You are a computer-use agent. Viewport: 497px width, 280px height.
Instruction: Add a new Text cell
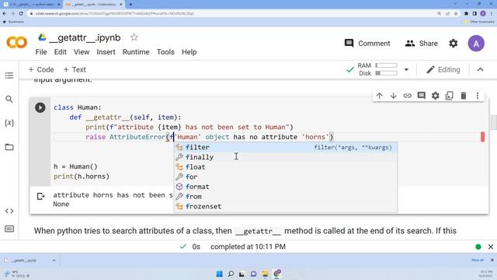(75, 69)
